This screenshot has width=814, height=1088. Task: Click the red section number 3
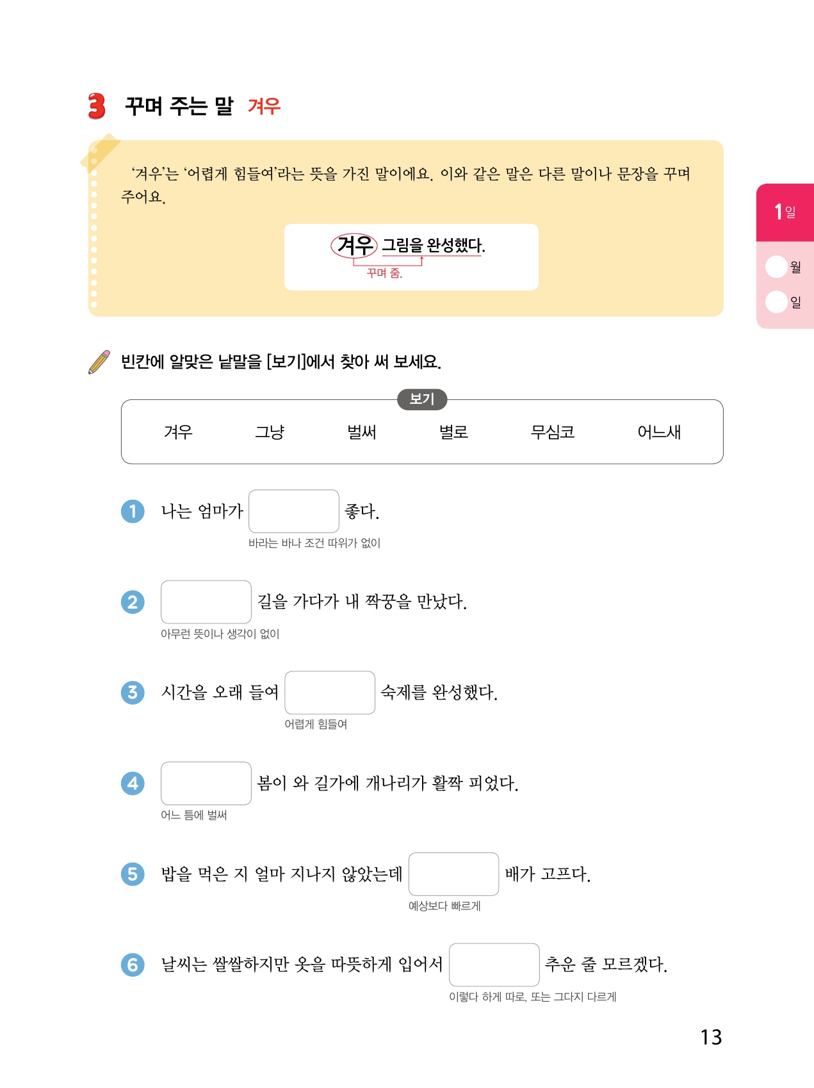click(x=97, y=106)
